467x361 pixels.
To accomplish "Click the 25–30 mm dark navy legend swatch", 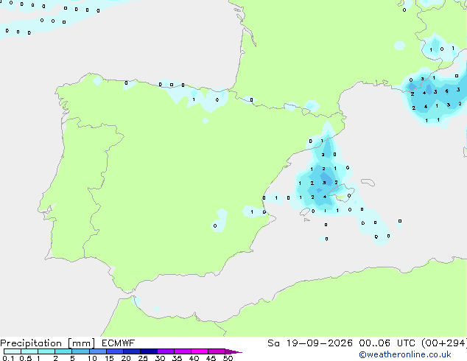I will click(149, 351).
